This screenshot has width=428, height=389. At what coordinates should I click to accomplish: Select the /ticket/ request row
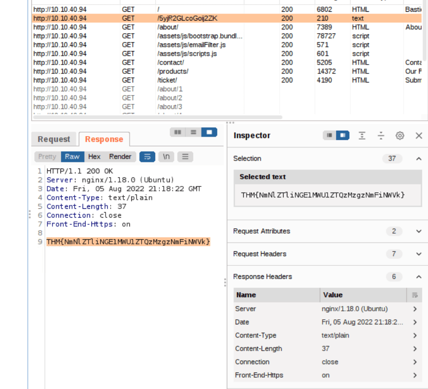click(x=167, y=80)
